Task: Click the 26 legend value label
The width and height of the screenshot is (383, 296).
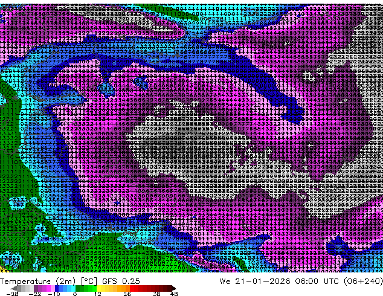Action: [x=127, y=294]
